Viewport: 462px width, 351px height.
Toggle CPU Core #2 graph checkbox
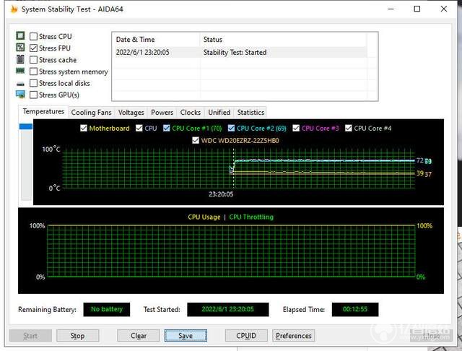[231, 129]
